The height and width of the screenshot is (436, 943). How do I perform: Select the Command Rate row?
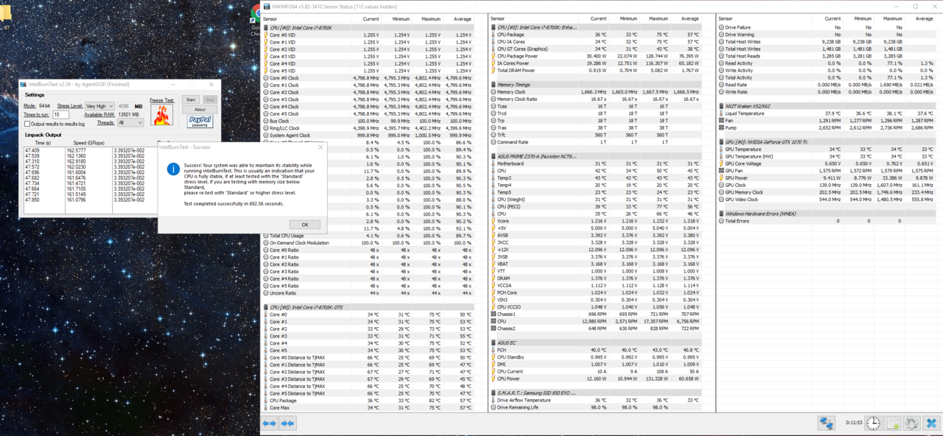pos(596,142)
